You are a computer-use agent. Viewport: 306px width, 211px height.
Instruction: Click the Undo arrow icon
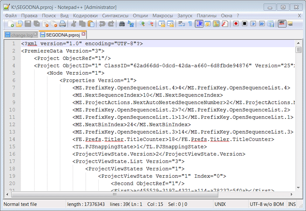[x=102, y=24]
